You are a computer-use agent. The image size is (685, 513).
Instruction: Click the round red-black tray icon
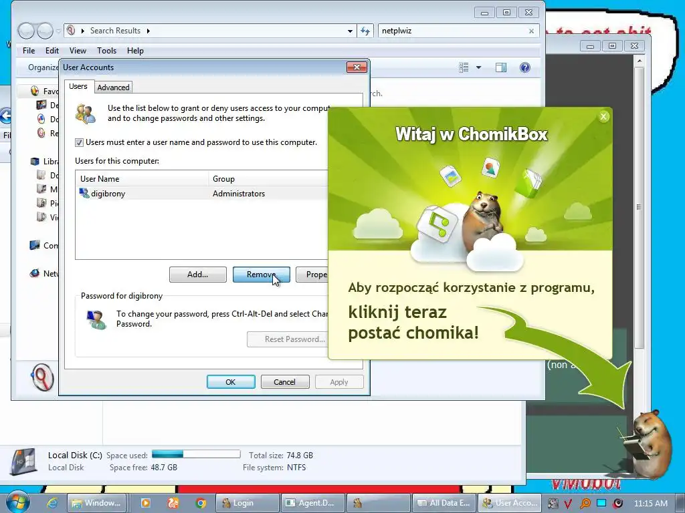[x=617, y=504]
